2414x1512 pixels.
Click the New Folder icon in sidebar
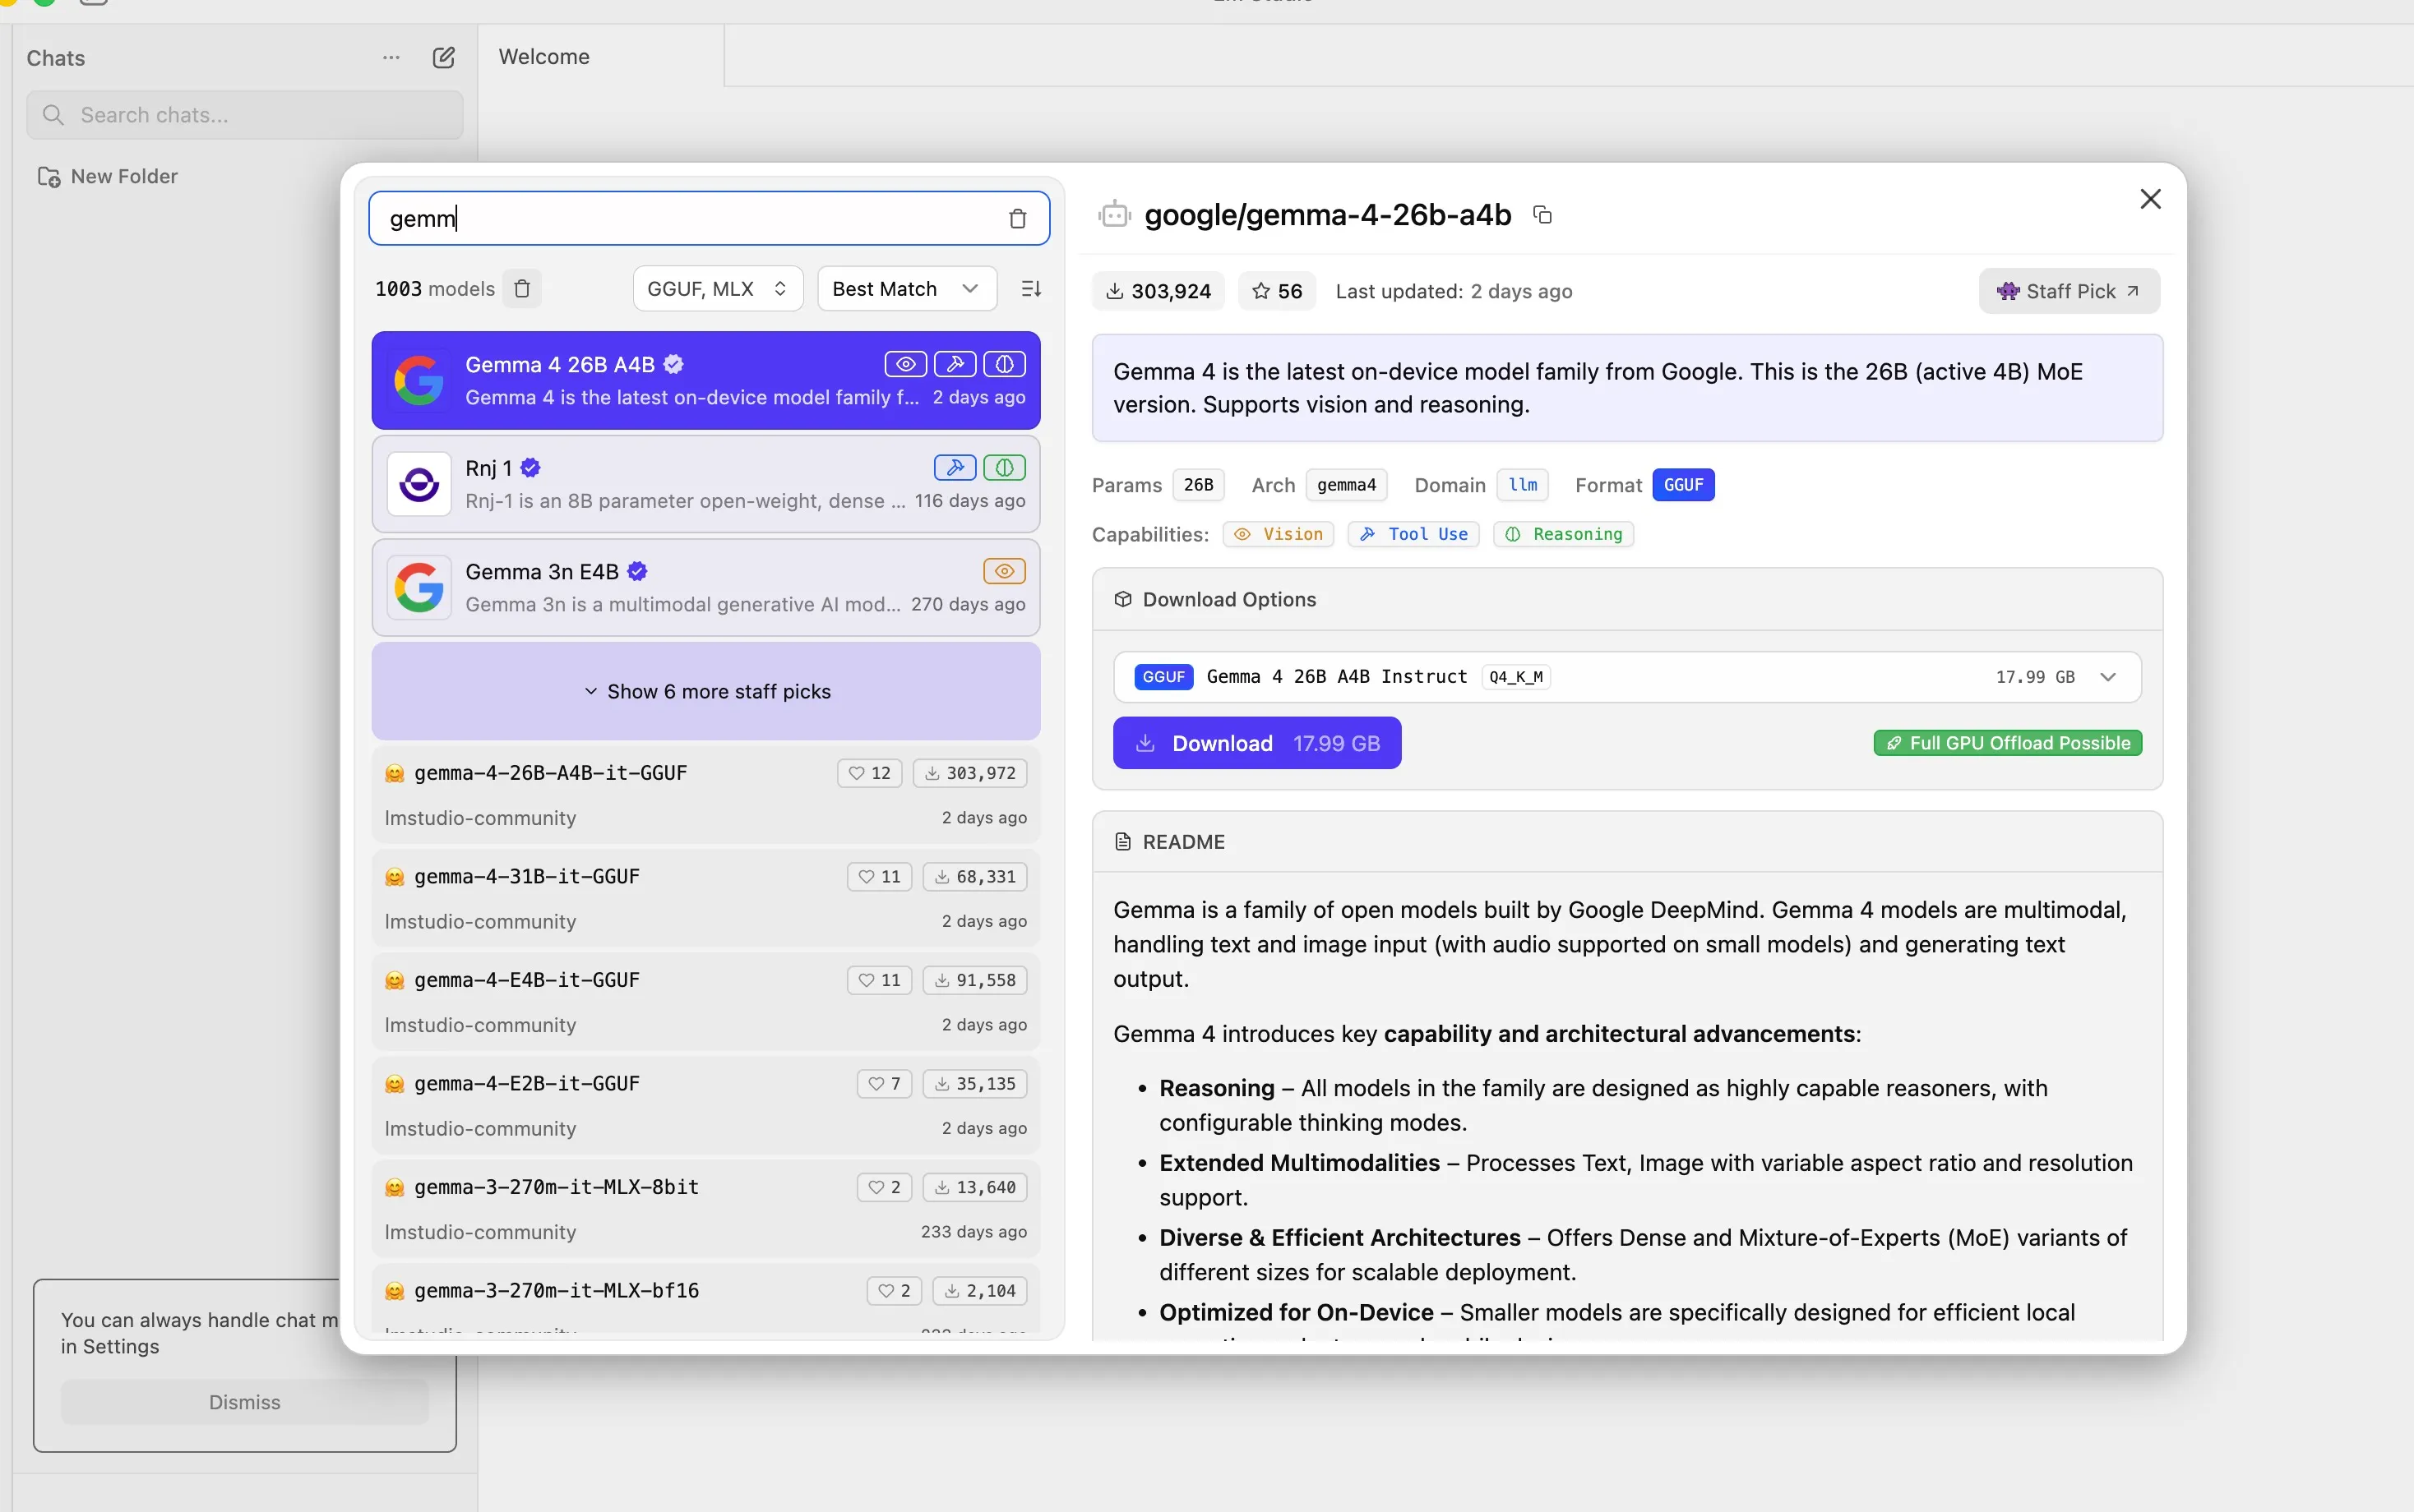48,177
